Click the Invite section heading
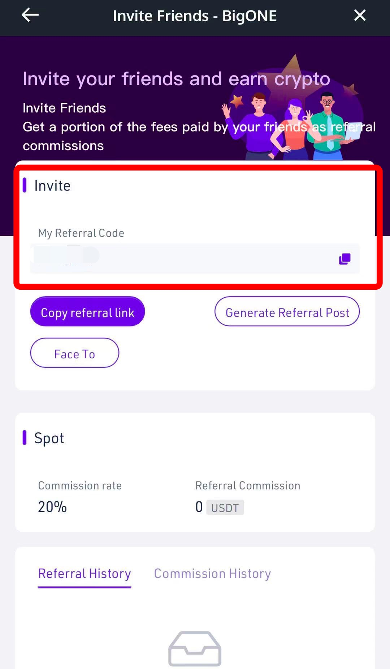The width and height of the screenshot is (390, 669). [x=52, y=186]
